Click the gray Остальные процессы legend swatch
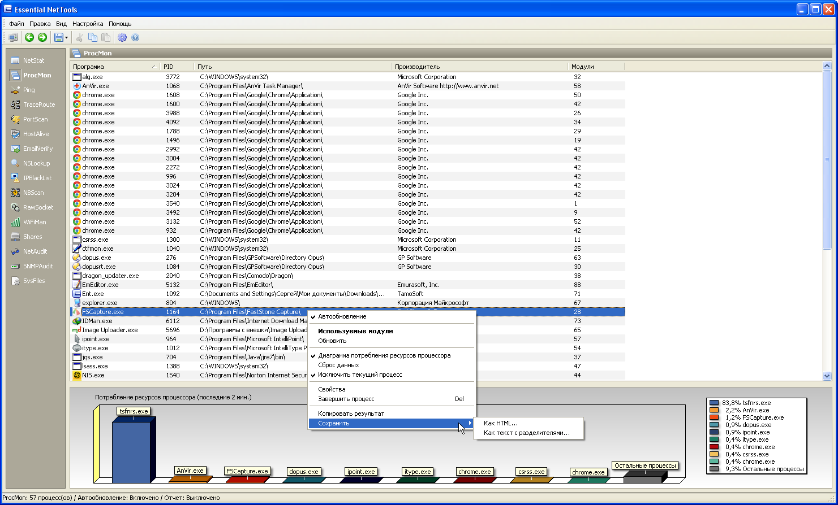Image resolution: width=838 pixels, height=505 pixels. coord(714,469)
